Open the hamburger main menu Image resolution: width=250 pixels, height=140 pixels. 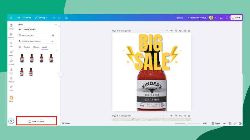pyautogui.click(x=11, y=18)
